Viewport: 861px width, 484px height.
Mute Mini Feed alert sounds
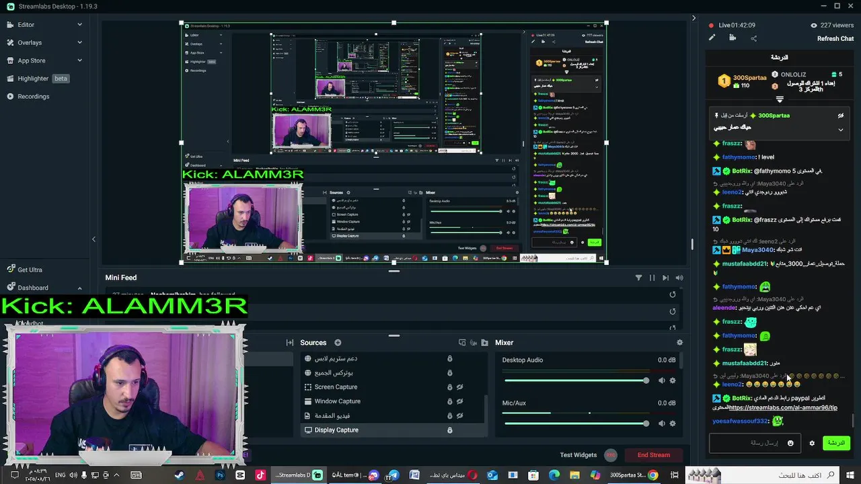click(x=679, y=278)
